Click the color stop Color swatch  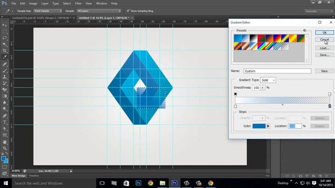coord(259,126)
